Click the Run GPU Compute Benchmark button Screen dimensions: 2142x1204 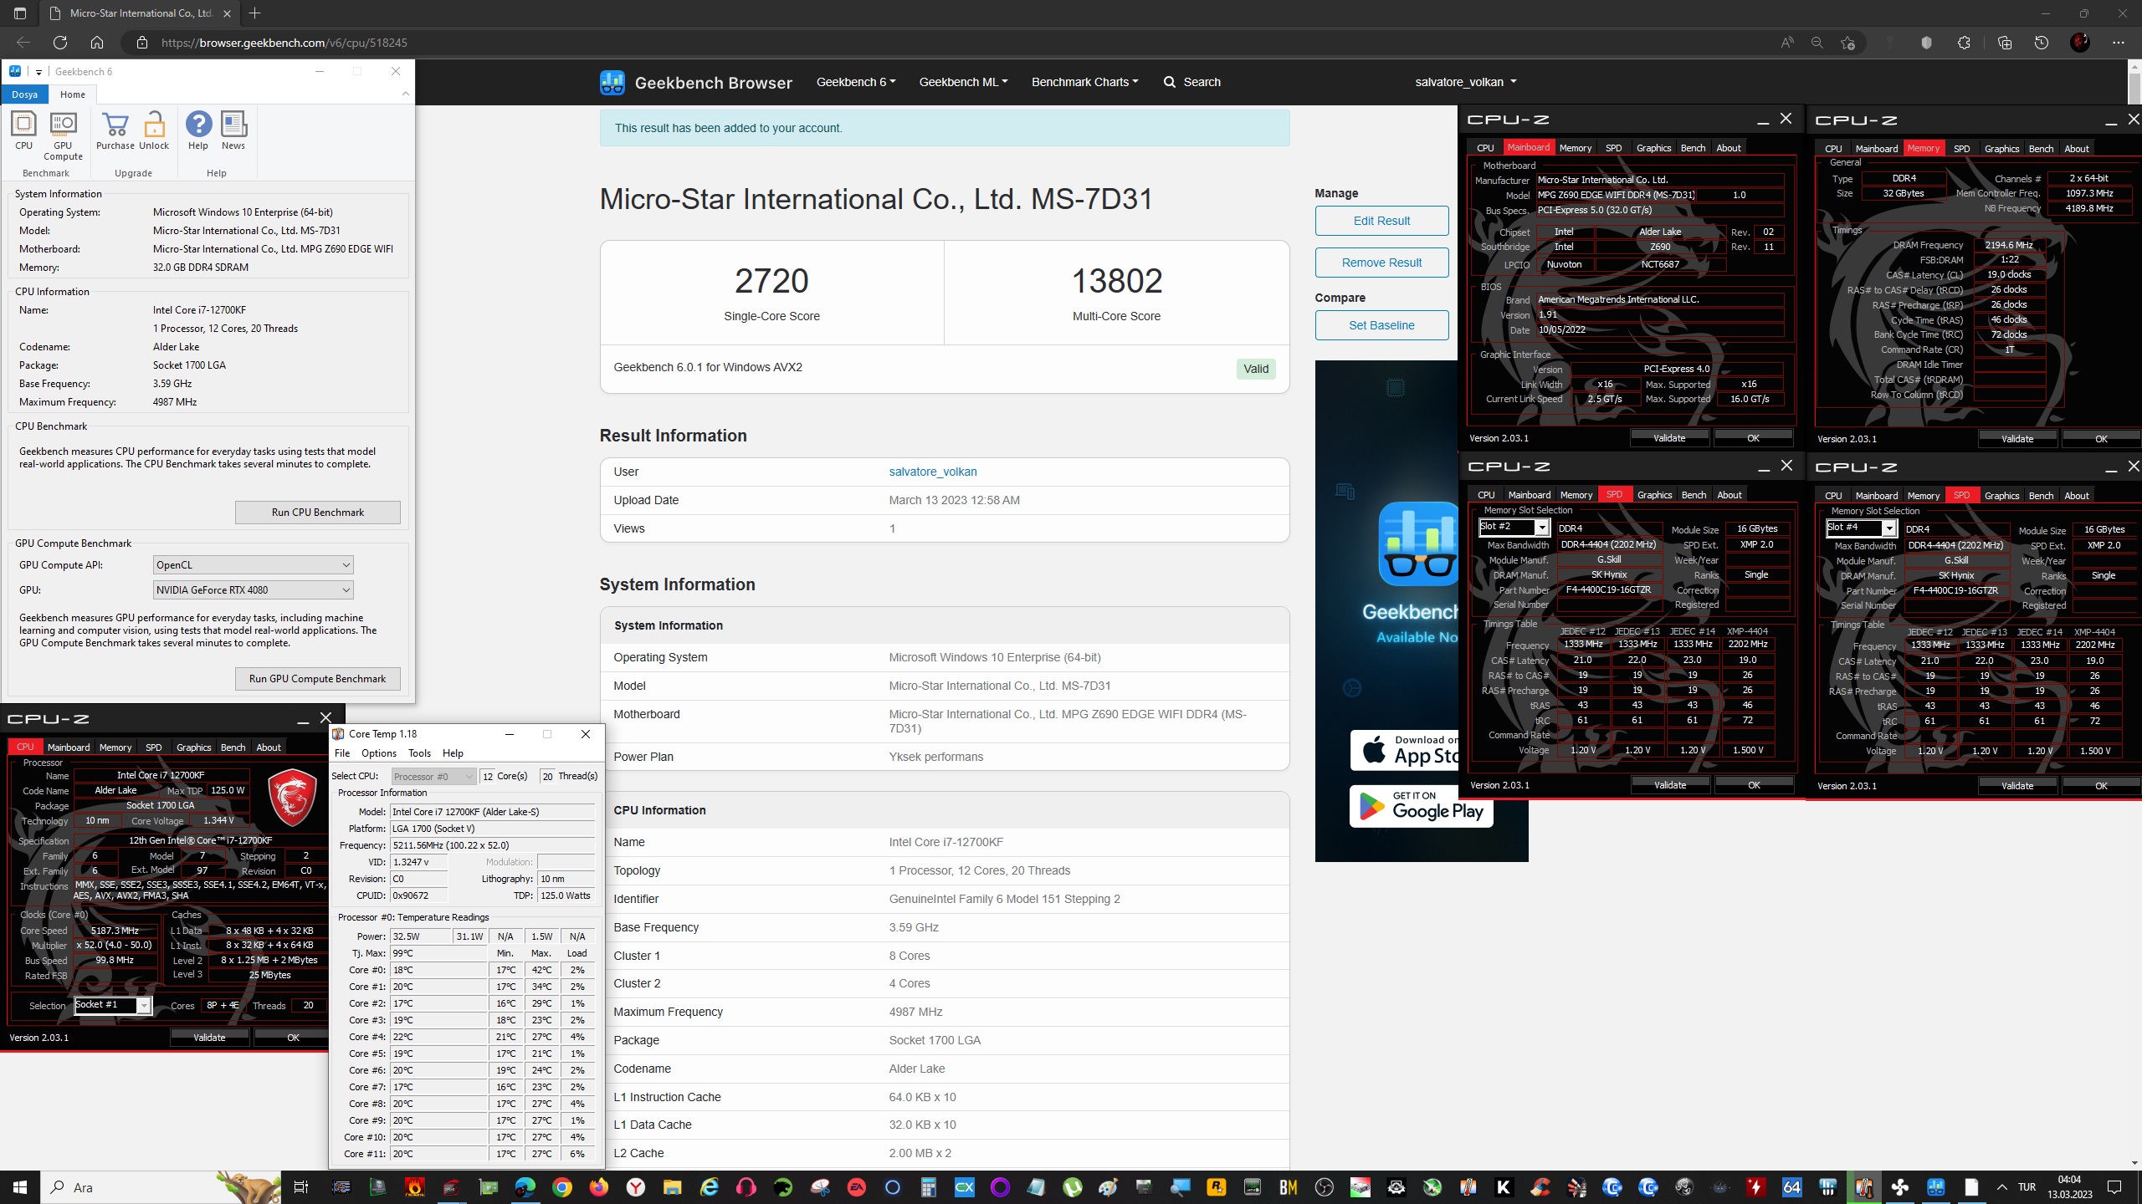[318, 679]
